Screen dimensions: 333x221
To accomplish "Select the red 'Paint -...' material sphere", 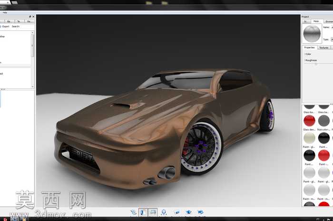I will pos(324,155).
